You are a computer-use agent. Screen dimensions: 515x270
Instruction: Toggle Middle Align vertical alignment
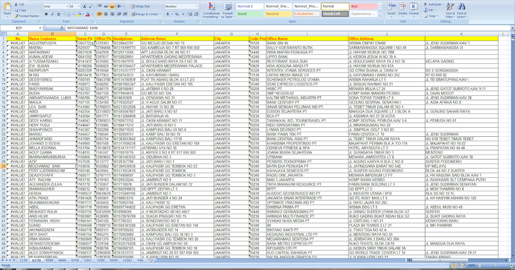[106, 6]
